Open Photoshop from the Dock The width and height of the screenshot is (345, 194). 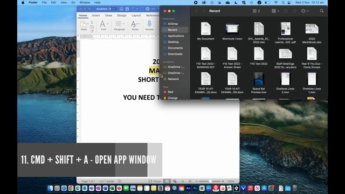click(195, 188)
